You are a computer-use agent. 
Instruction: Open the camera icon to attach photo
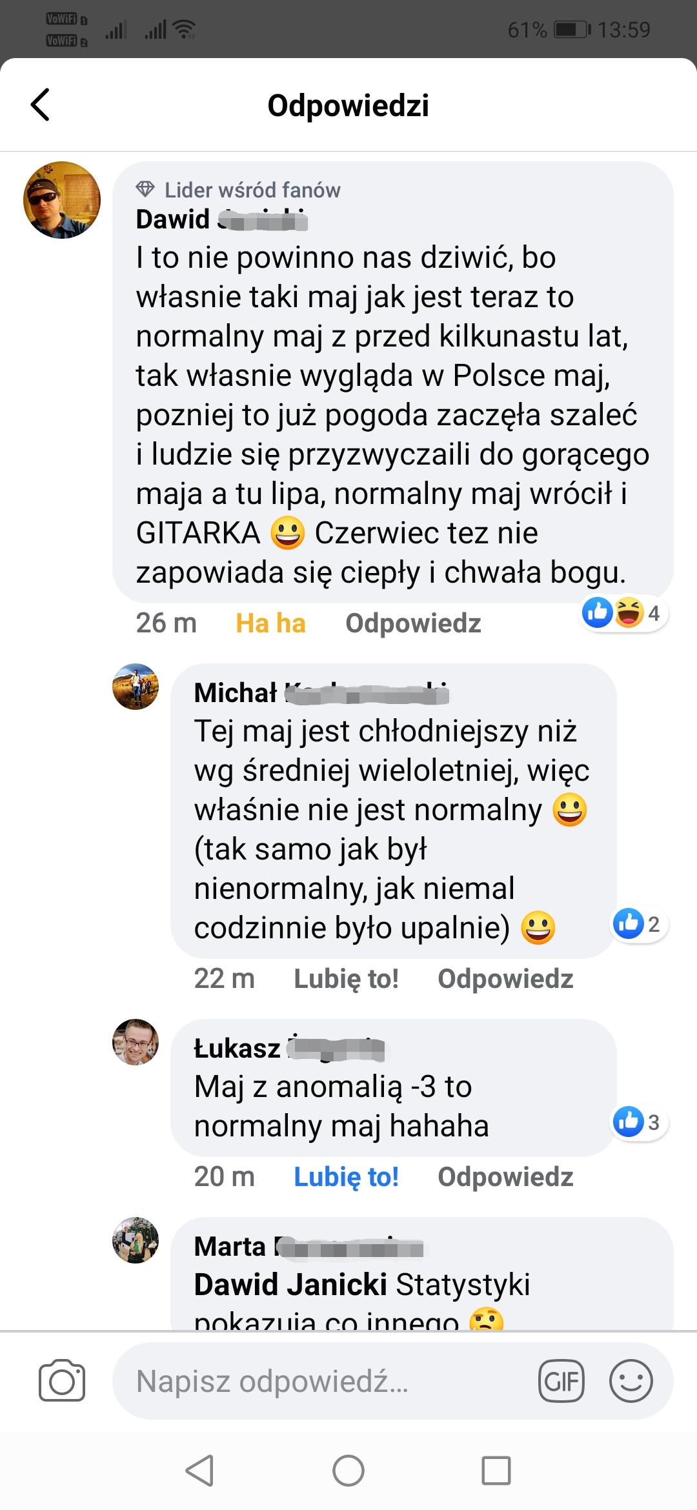(62, 1381)
